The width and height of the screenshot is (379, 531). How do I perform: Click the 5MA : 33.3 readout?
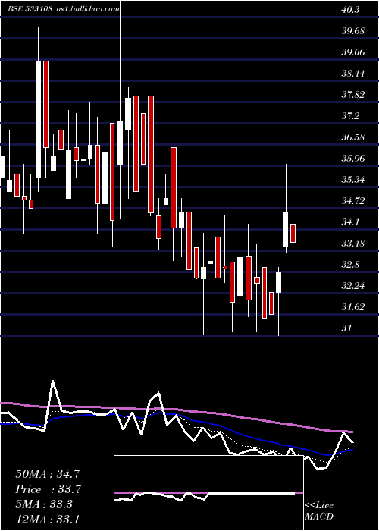(43, 504)
